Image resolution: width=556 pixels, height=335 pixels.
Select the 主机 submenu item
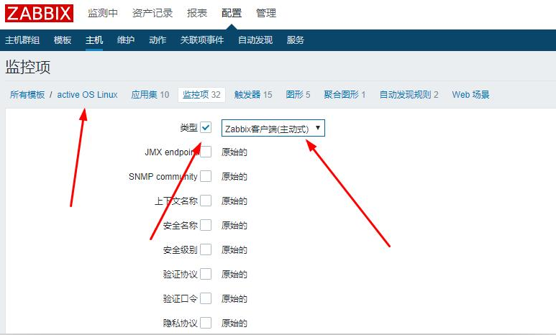pyautogui.click(x=94, y=40)
